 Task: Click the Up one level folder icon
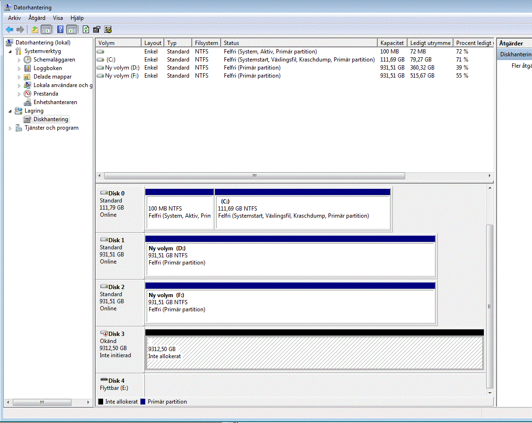(35, 29)
